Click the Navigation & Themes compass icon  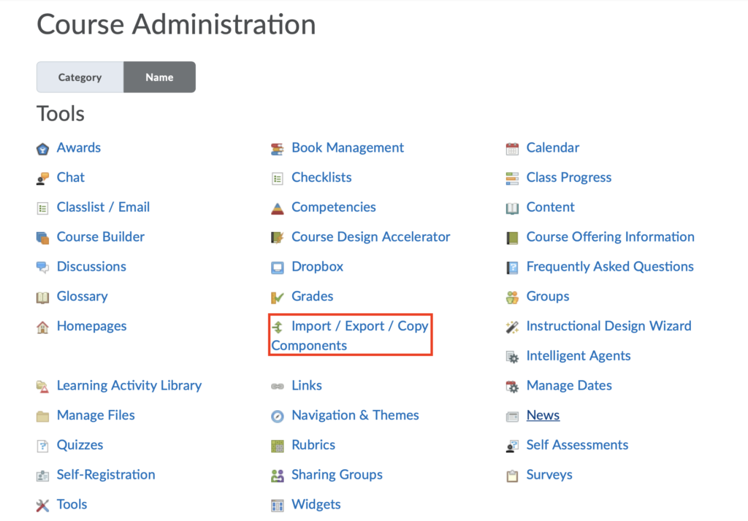277,416
